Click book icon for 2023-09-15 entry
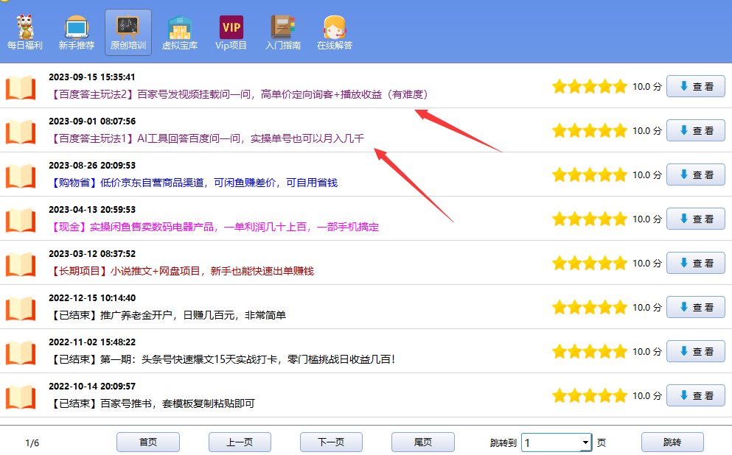The width and height of the screenshot is (732, 455). [21, 87]
